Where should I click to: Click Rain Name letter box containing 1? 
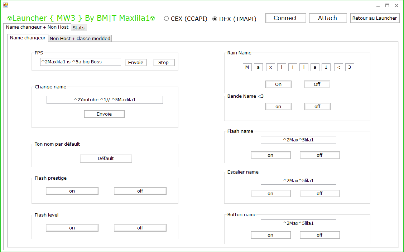coord(326,67)
